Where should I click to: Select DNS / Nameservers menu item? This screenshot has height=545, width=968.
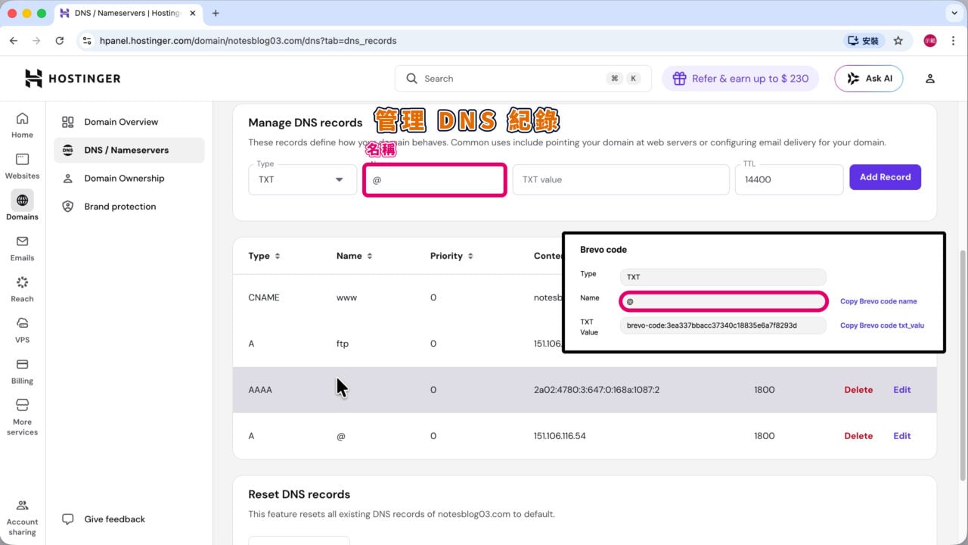tap(129, 150)
